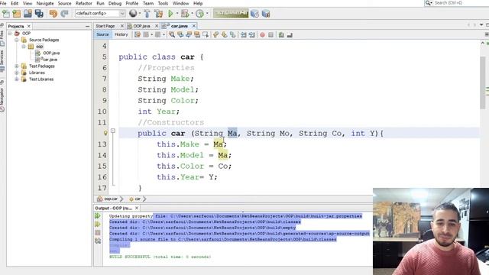Toggle the Rectangular Selection icon
Viewport: 489px width, 275px height.
pyautogui.click(x=206, y=35)
